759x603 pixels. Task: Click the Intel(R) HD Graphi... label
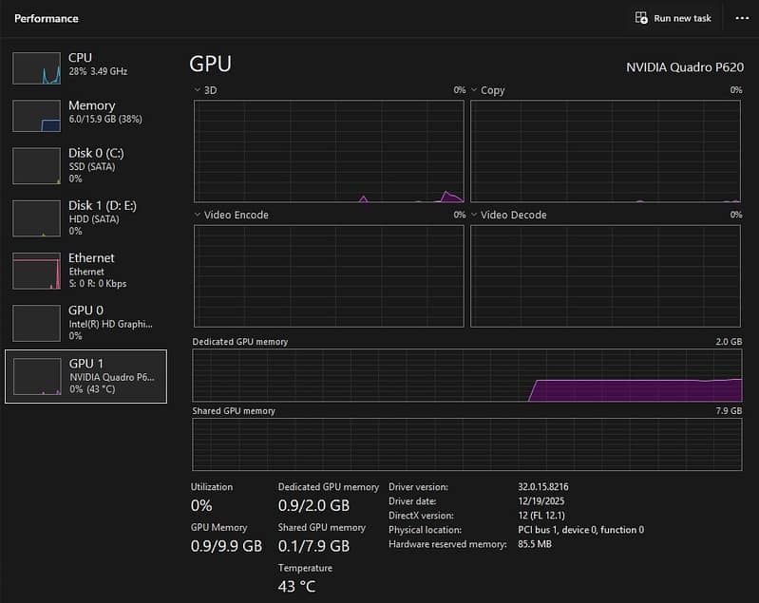click(x=110, y=324)
